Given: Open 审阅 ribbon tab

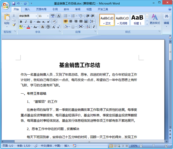Looking at the screenshot, I should tap(78, 9).
